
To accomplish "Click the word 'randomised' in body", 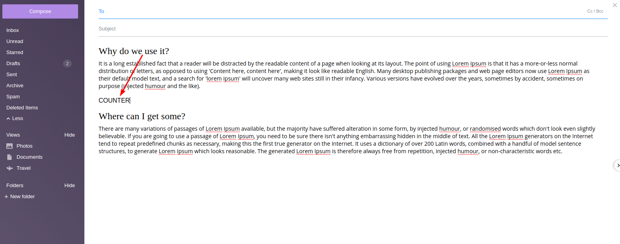I will (x=485, y=129).
